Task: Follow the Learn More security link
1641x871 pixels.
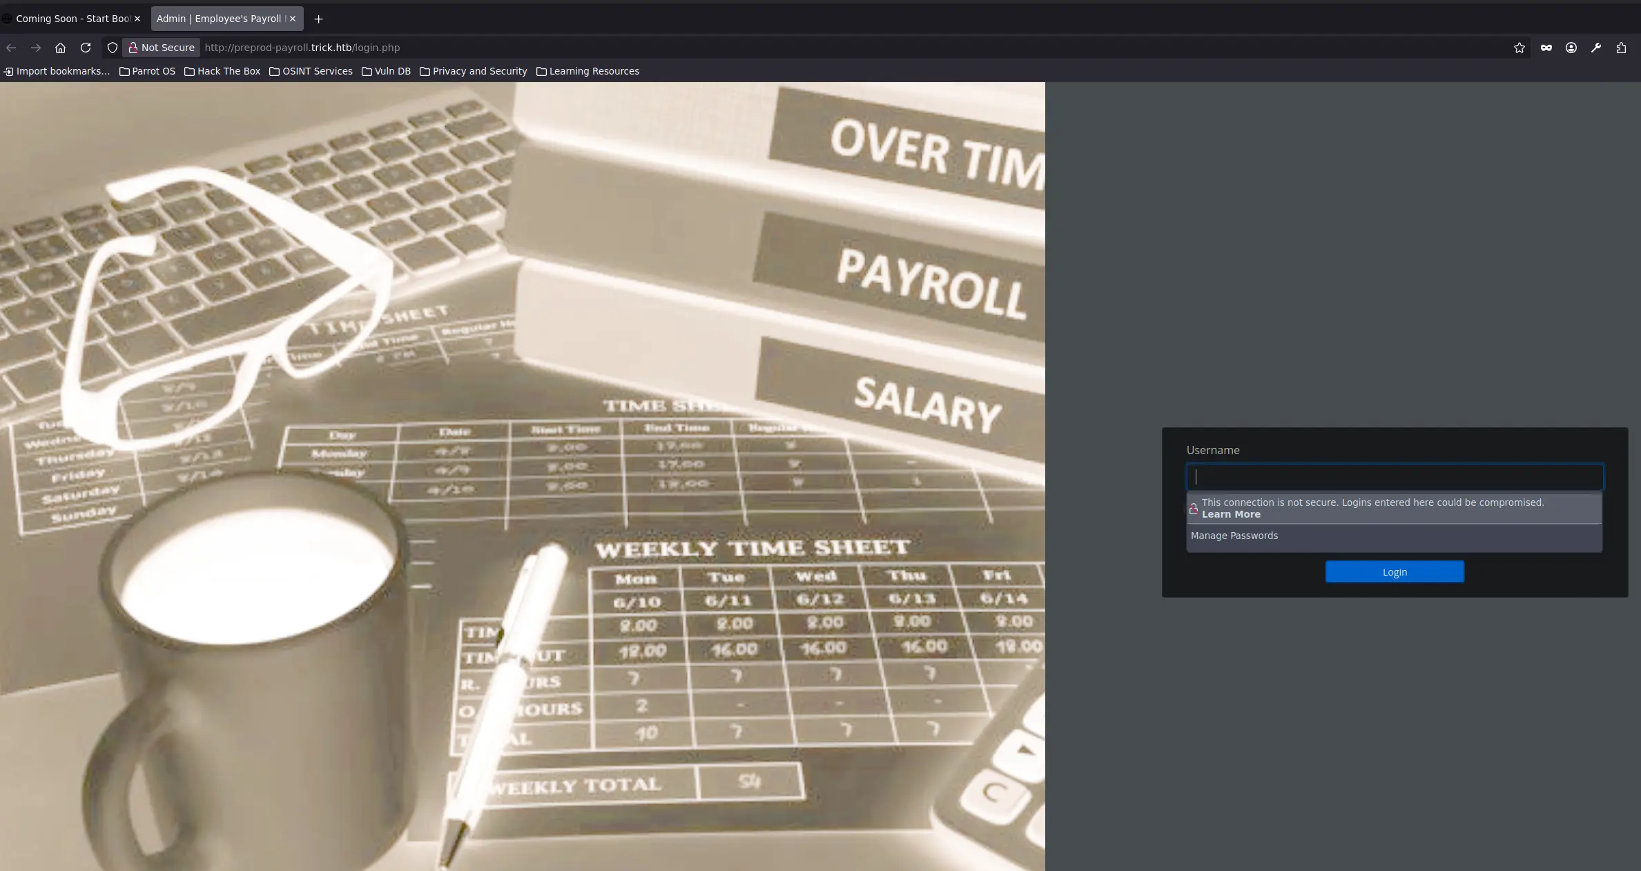Action: [x=1230, y=514]
